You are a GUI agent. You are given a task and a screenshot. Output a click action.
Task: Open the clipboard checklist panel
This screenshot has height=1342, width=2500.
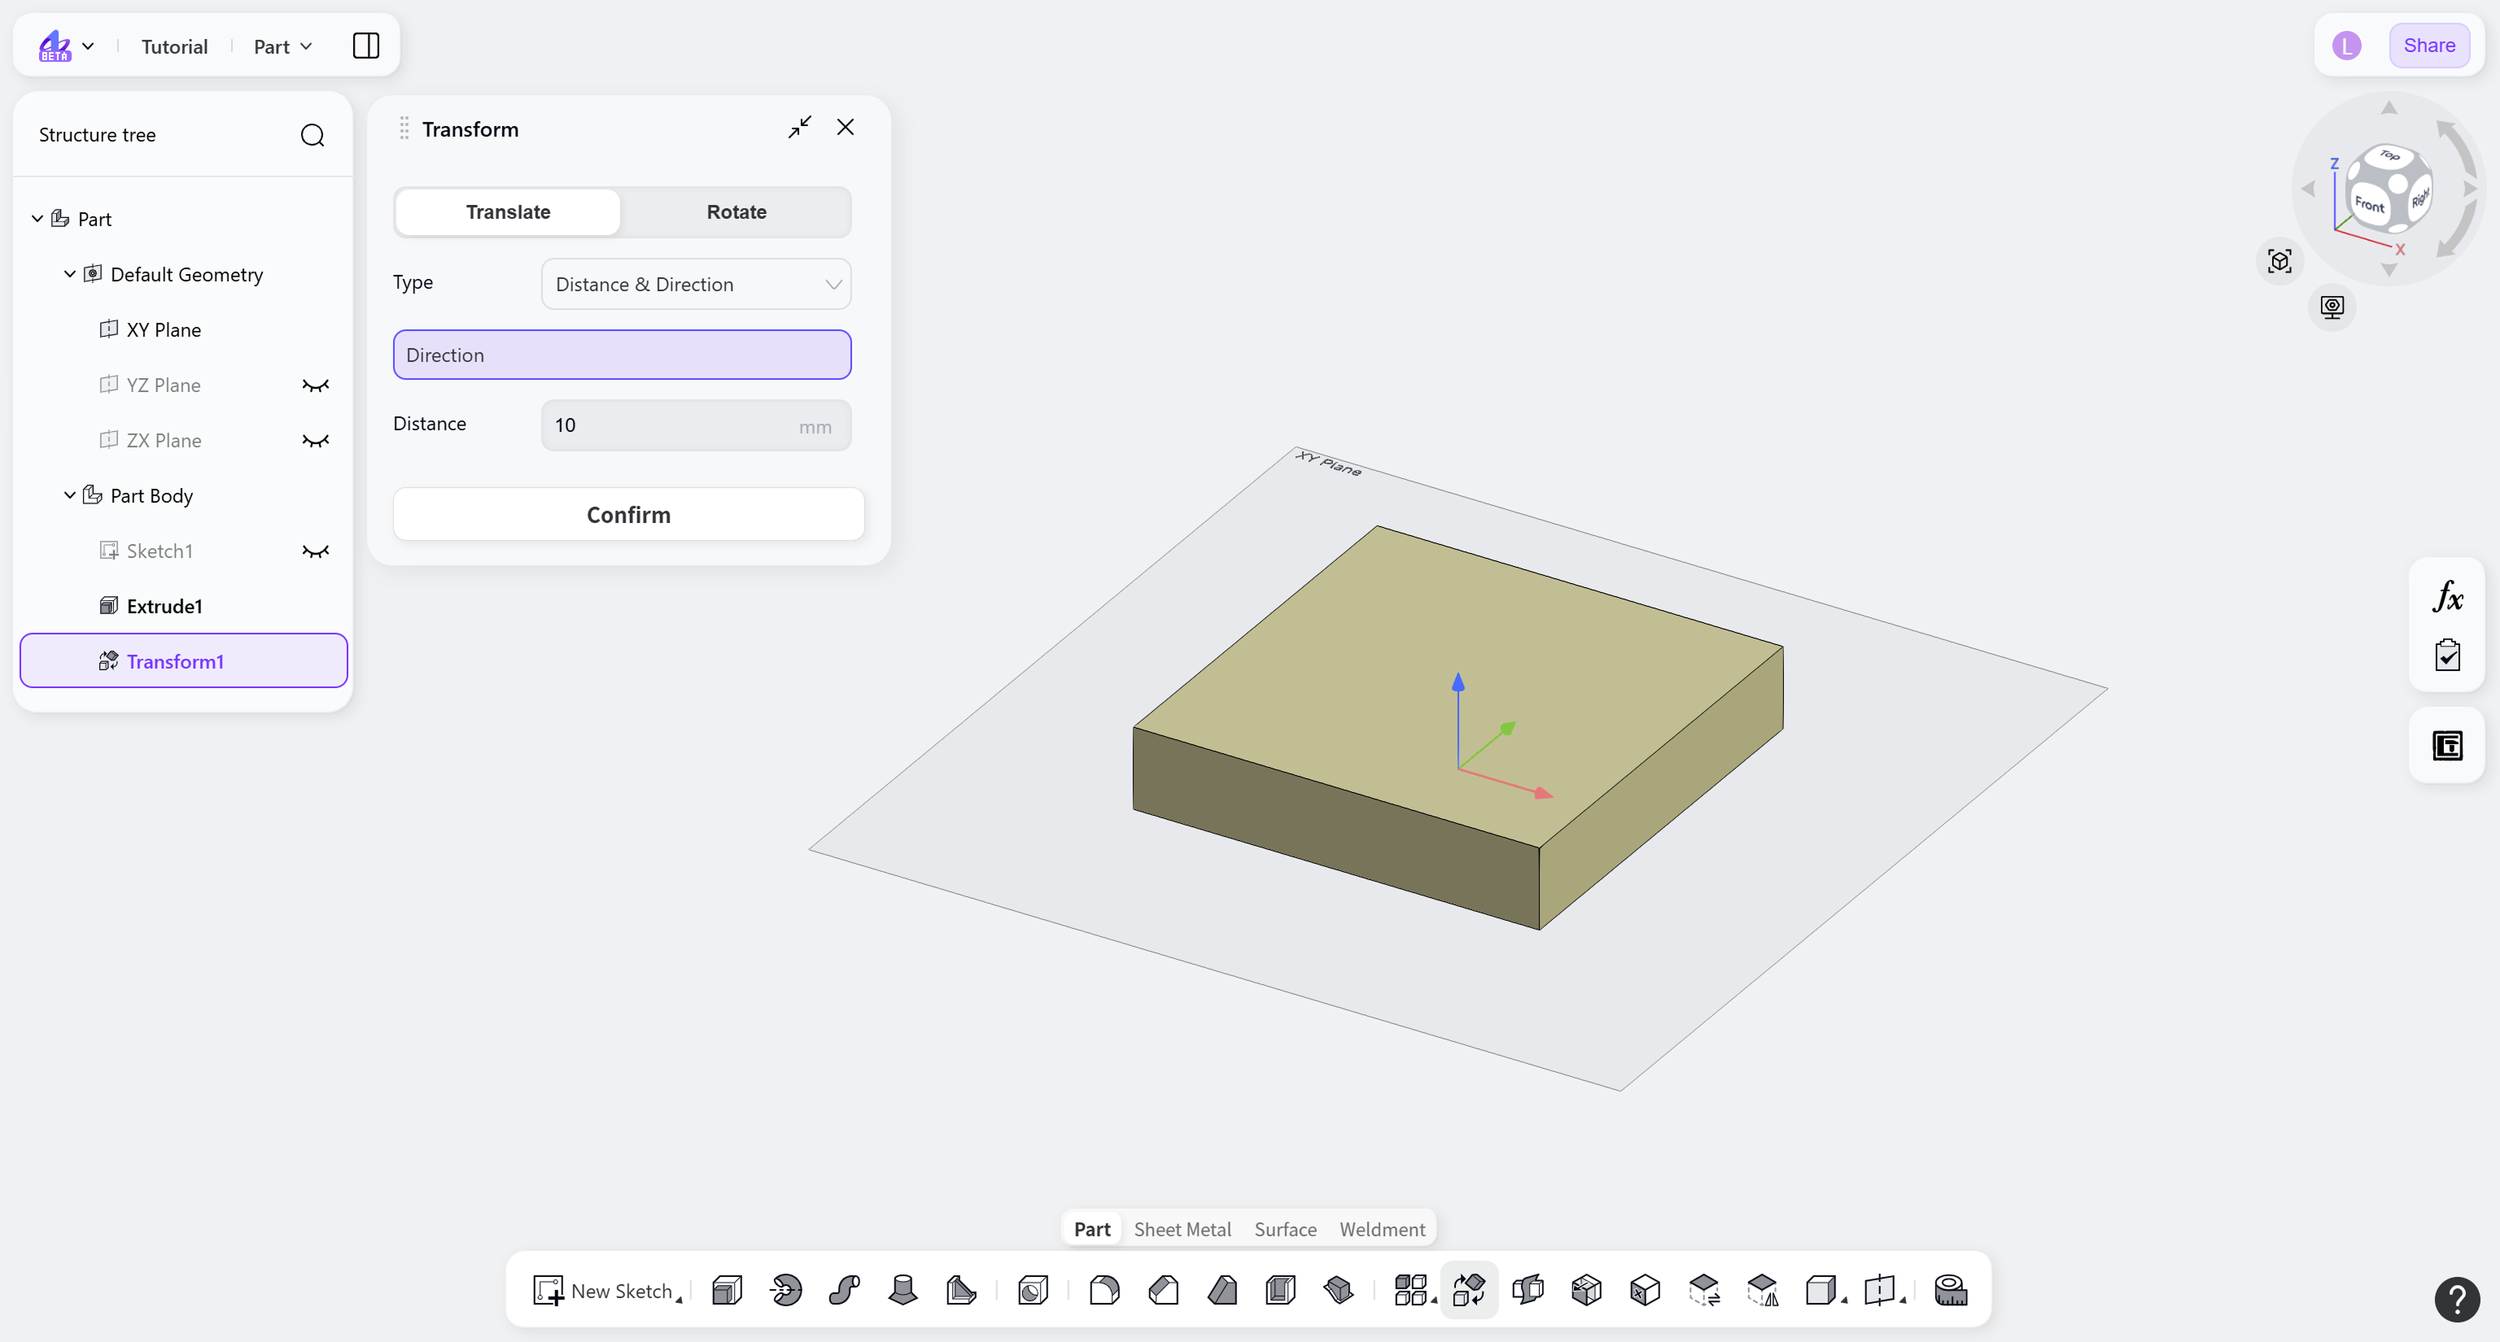[x=2448, y=655]
